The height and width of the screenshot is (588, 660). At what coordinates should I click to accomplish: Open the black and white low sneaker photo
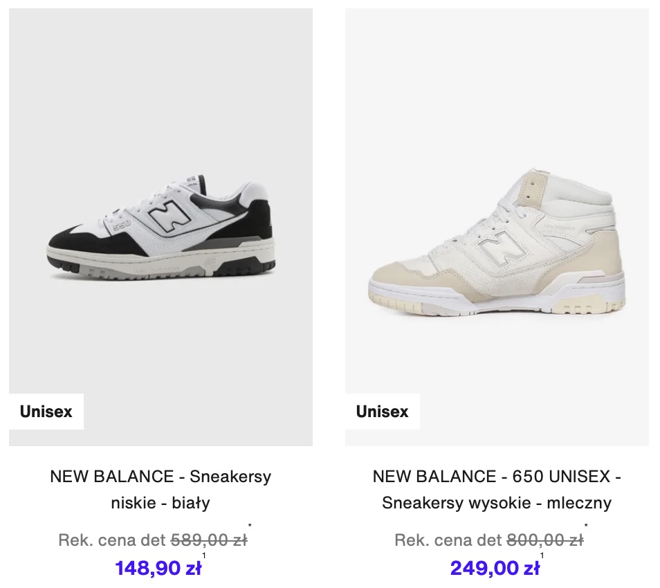point(161,227)
